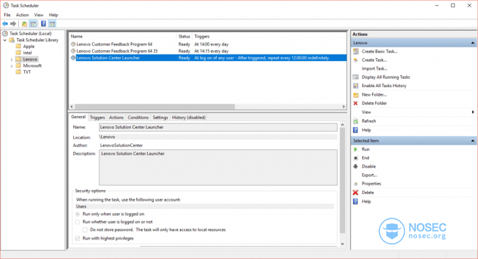478x259 pixels.
Task: Switch to the Conditions tab
Action: pos(138,117)
